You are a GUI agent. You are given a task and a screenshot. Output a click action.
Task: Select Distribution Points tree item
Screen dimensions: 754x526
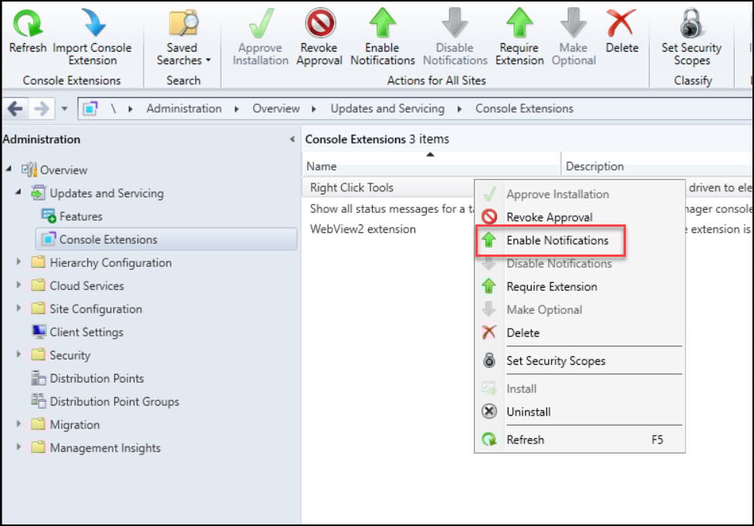[96, 378]
